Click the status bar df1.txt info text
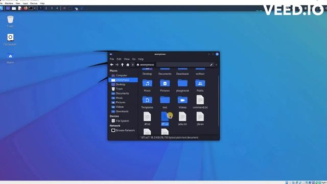Screen dimensions: 327x184 click(169, 137)
